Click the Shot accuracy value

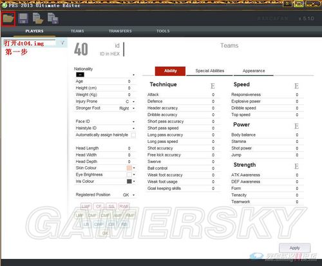pos(213,148)
